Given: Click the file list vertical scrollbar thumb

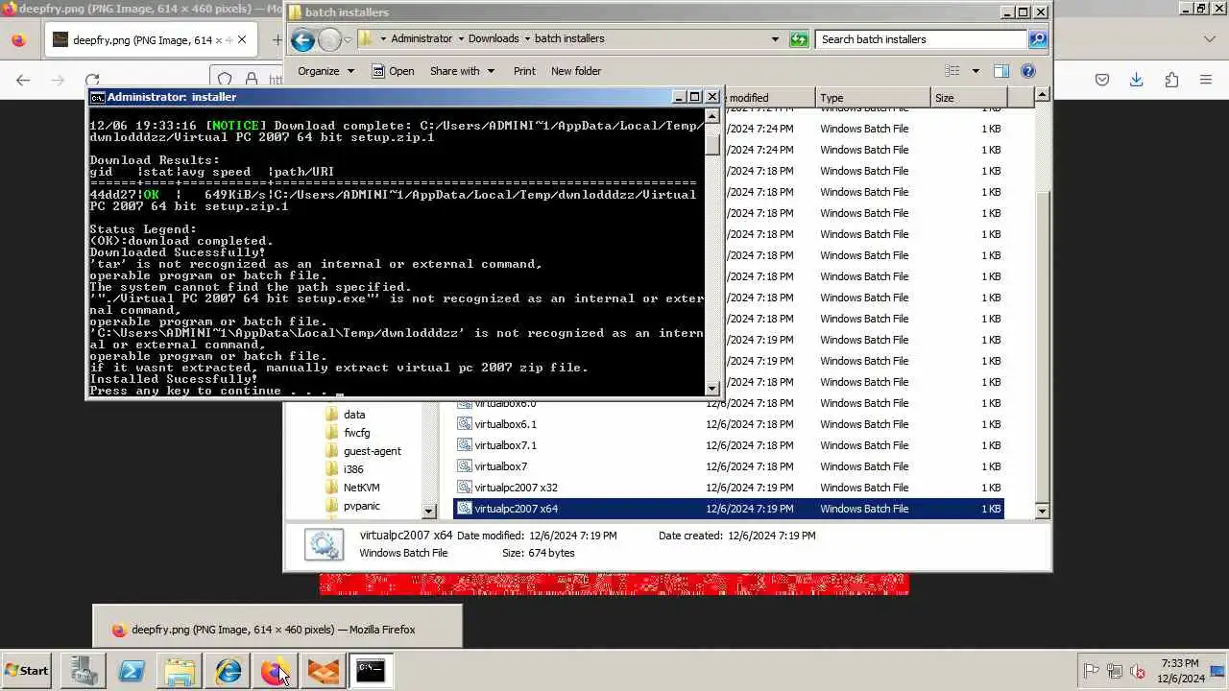Looking at the screenshot, I should click(x=1043, y=346).
